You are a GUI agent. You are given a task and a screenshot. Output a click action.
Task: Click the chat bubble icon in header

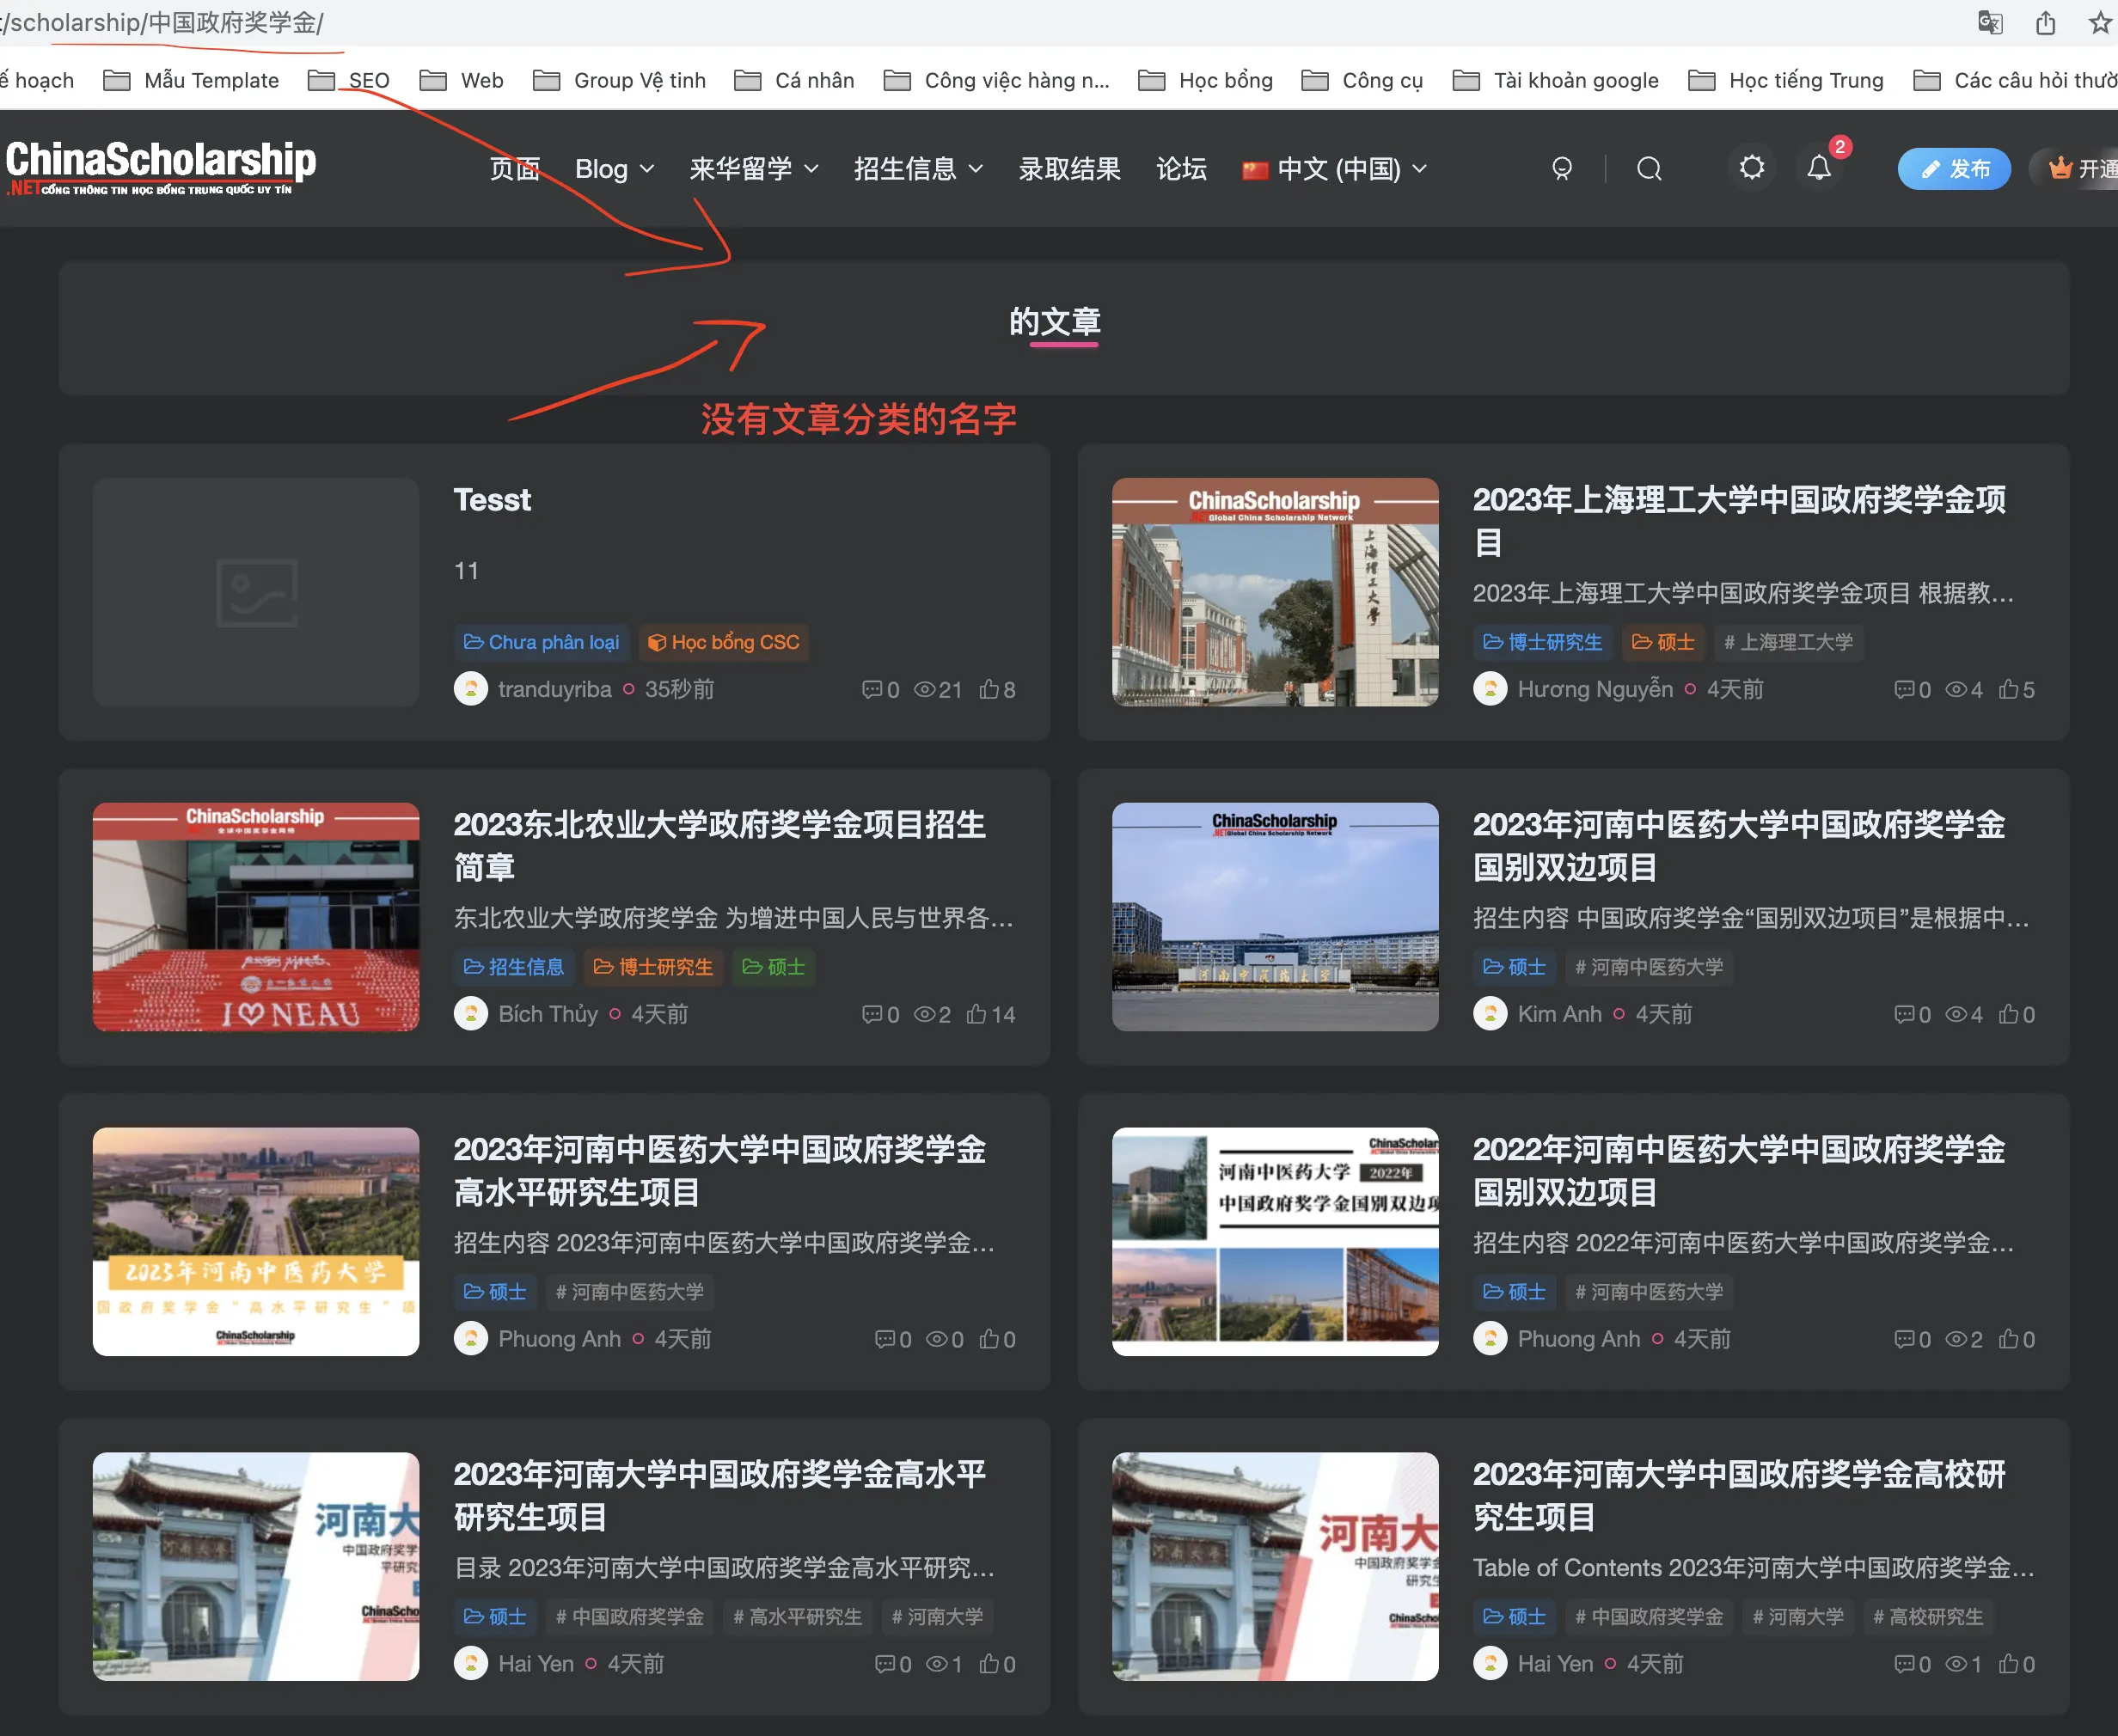tap(1562, 168)
